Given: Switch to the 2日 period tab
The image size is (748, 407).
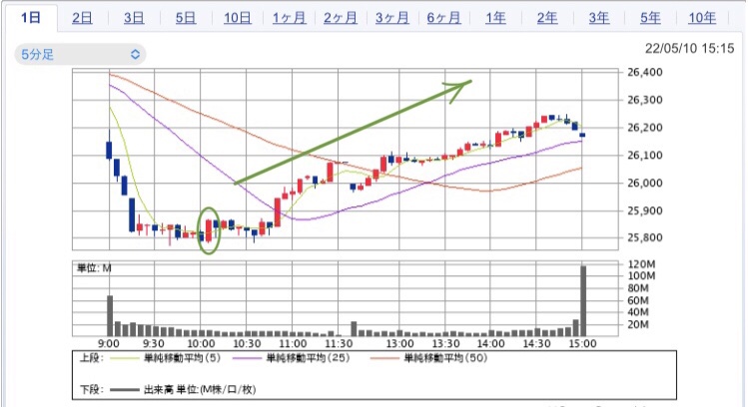Looking at the screenshot, I should [82, 18].
